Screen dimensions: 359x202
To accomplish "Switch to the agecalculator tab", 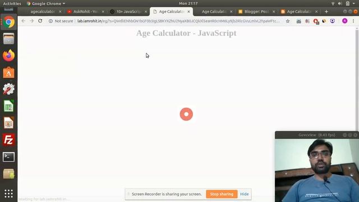I will pyautogui.click(x=43, y=11).
